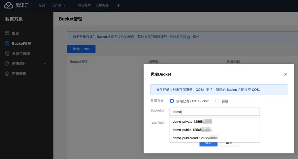This screenshot has width=298, height=159.
Task: Click the 取消 cancel button
Action: 229,144
